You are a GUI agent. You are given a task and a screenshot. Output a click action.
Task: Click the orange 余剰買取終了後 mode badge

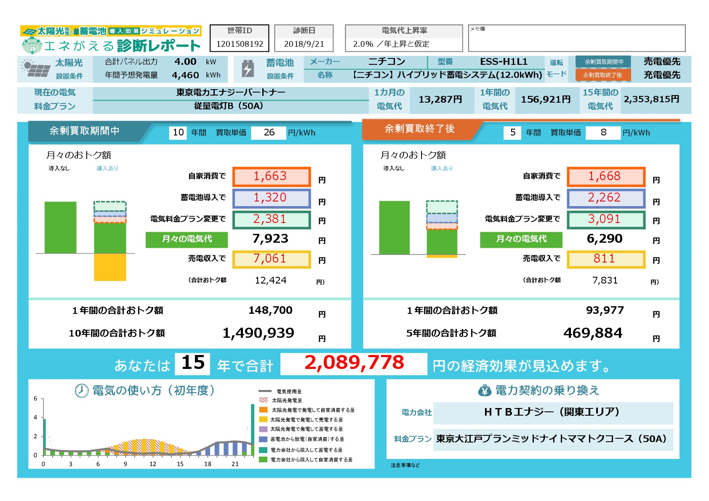pyautogui.click(x=603, y=75)
